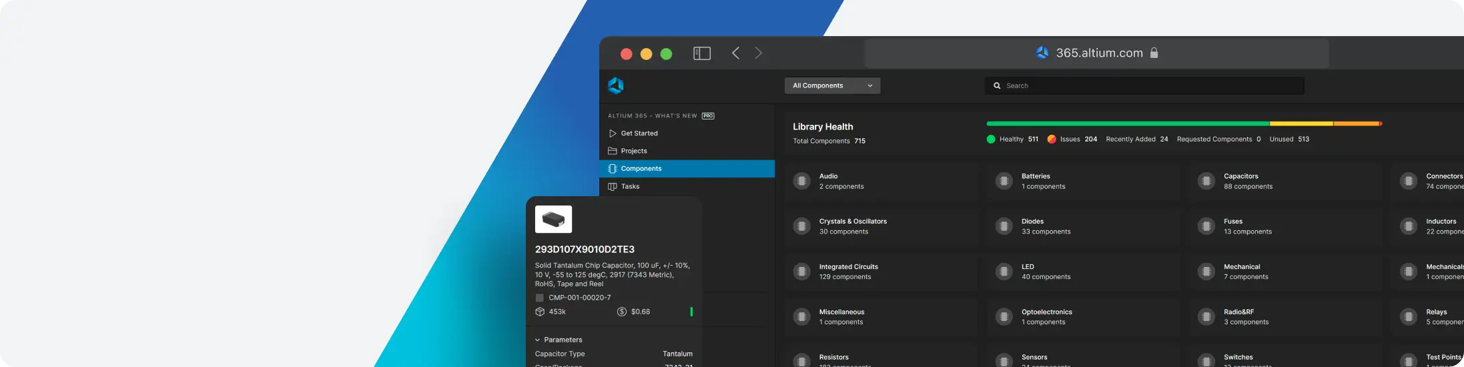Click the stock box icon beside 453k

pyautogui.click(x=540, y=312)
